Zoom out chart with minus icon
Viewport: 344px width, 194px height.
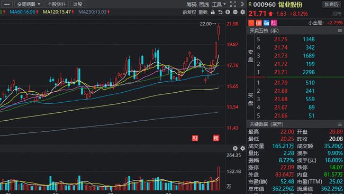pyautogui.click(x=235, y=12)
